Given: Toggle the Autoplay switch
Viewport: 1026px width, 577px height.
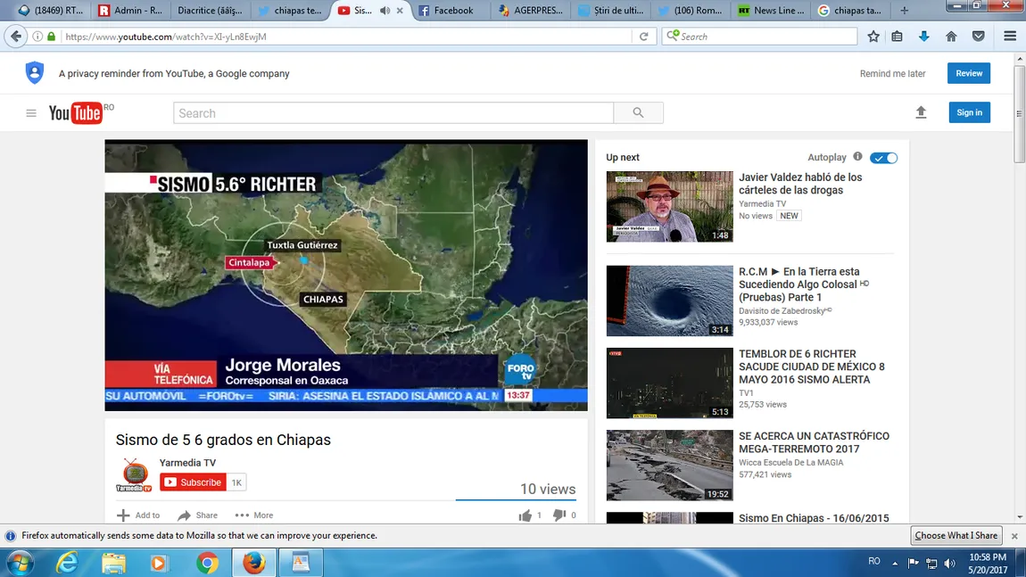Looking at the screenshot, I should point(883,158).
